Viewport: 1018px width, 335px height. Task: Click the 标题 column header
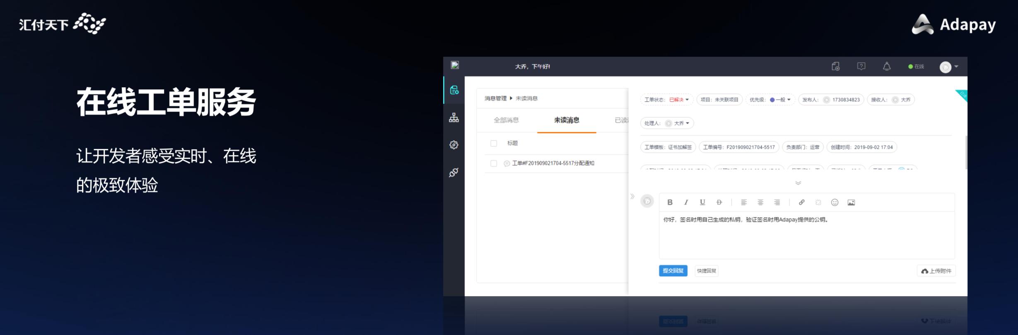click(x=512, y=143)
